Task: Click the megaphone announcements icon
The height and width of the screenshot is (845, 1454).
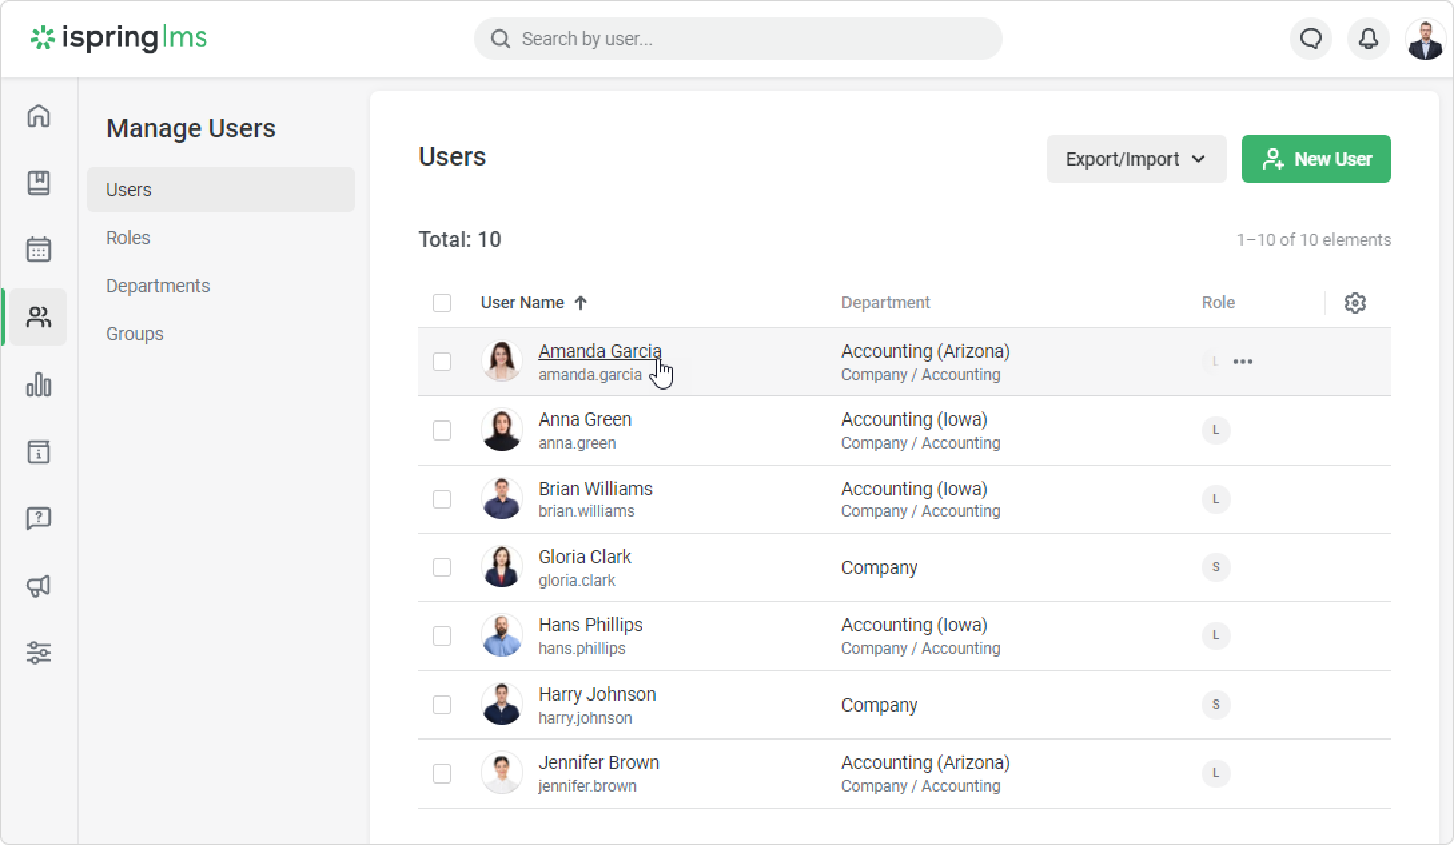Action: click(39, 586)
